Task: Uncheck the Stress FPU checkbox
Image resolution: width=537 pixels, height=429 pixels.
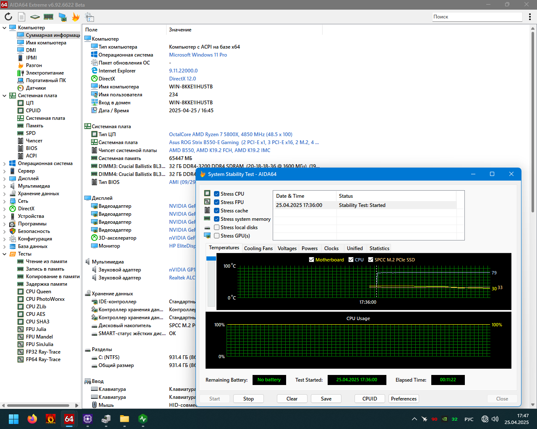Action: pos(216,202)
